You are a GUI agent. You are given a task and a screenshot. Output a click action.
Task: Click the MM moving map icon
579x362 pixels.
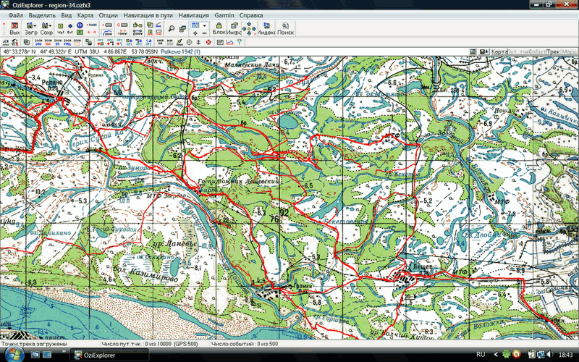click(x=170, y=42)
